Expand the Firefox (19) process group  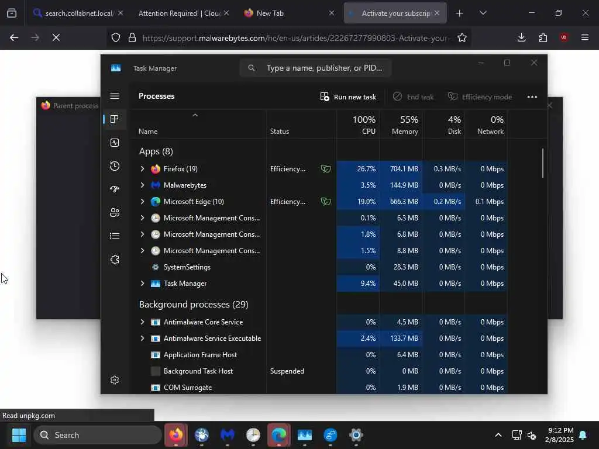142,169
